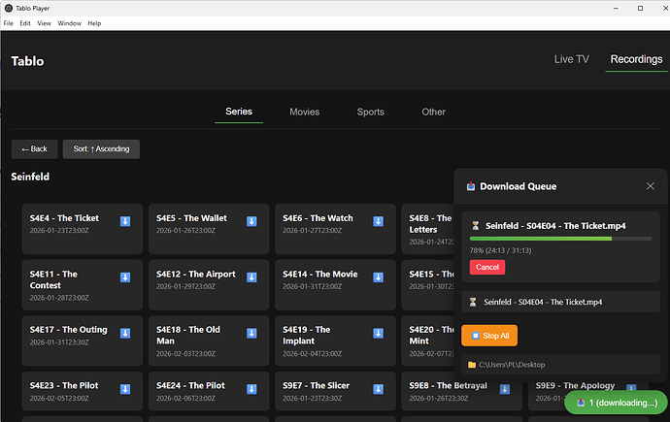Image resolution: width=670 pixels, height=422 pixels.
Task: Go back with the Back button
Action: (x=34, y=149)
